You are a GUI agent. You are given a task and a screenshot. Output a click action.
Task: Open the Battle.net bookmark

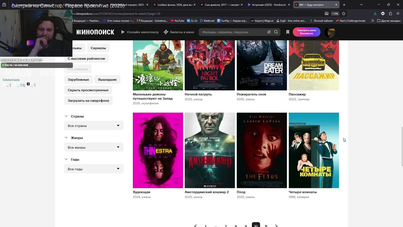[207, 21]
